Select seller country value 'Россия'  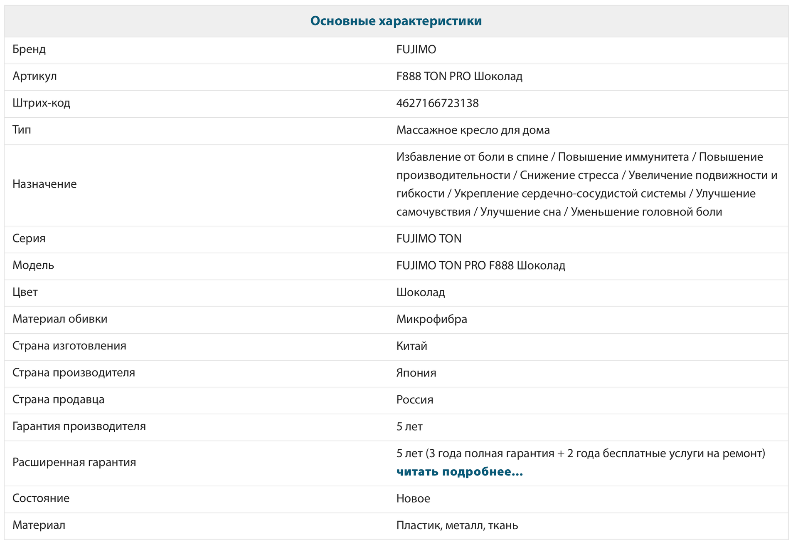415,400
